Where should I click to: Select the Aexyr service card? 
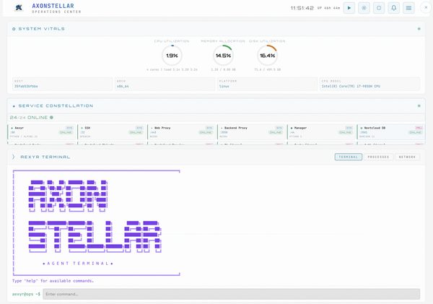pyautogui.click(x=41, y=132)
